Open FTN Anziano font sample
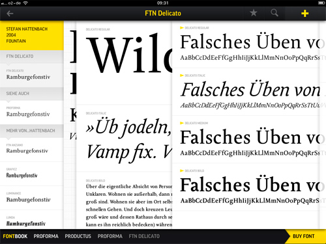The image size is (326, 244). click(x=32, y=149)
